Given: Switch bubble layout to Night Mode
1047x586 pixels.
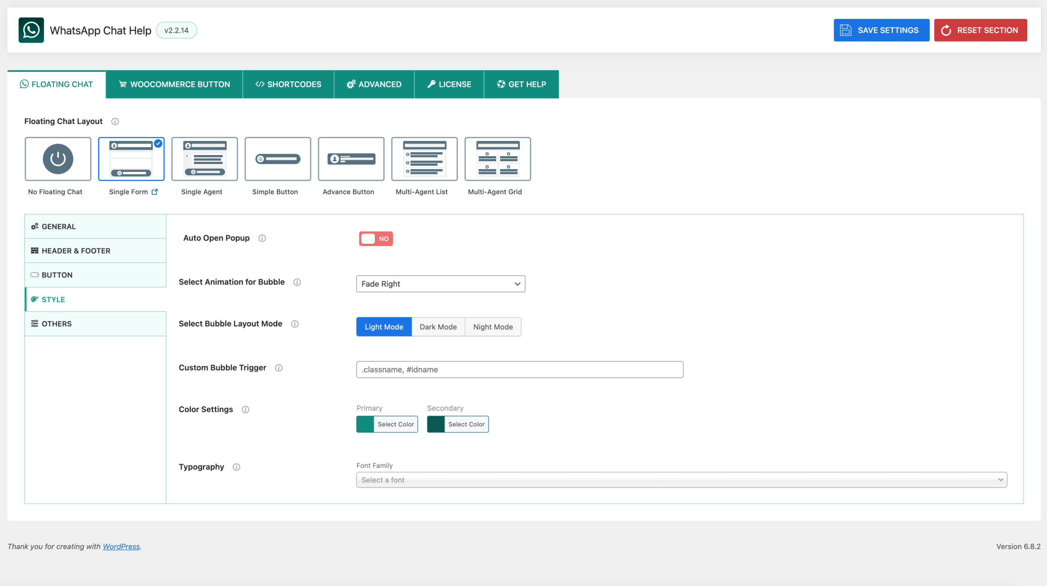Looking at the screenshot, I should point(493,327).
